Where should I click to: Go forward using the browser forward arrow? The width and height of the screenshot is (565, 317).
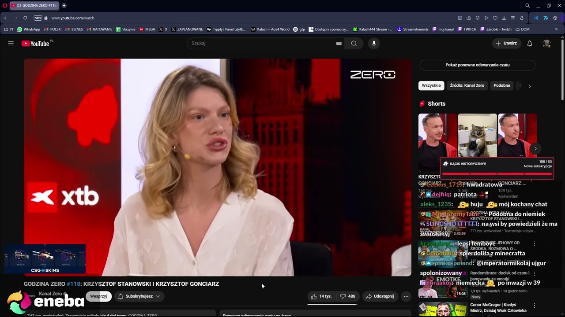point(15,18)
